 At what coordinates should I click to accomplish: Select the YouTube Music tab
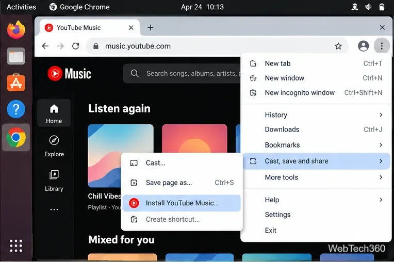[x=90, y=28]
